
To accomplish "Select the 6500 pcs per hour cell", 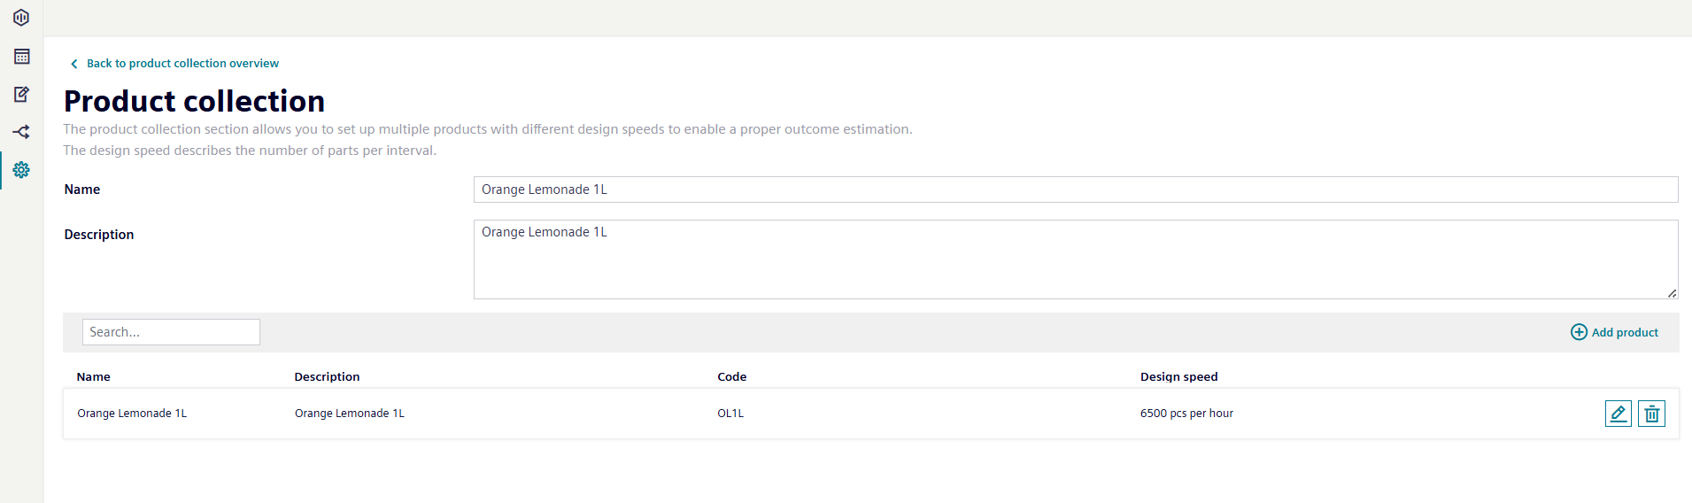I will pyautogui.click(x=1186, y=414).
